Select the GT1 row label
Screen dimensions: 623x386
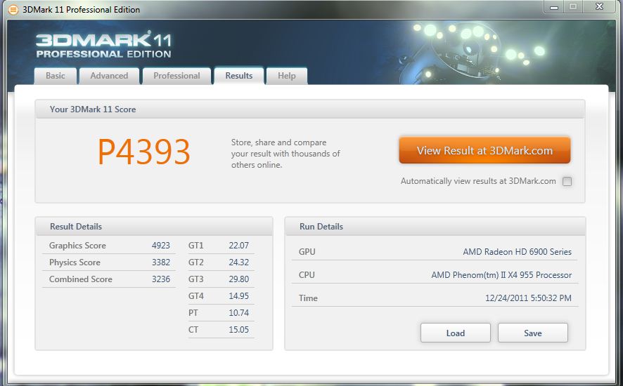pyautogui.click(x=196, y=246)
